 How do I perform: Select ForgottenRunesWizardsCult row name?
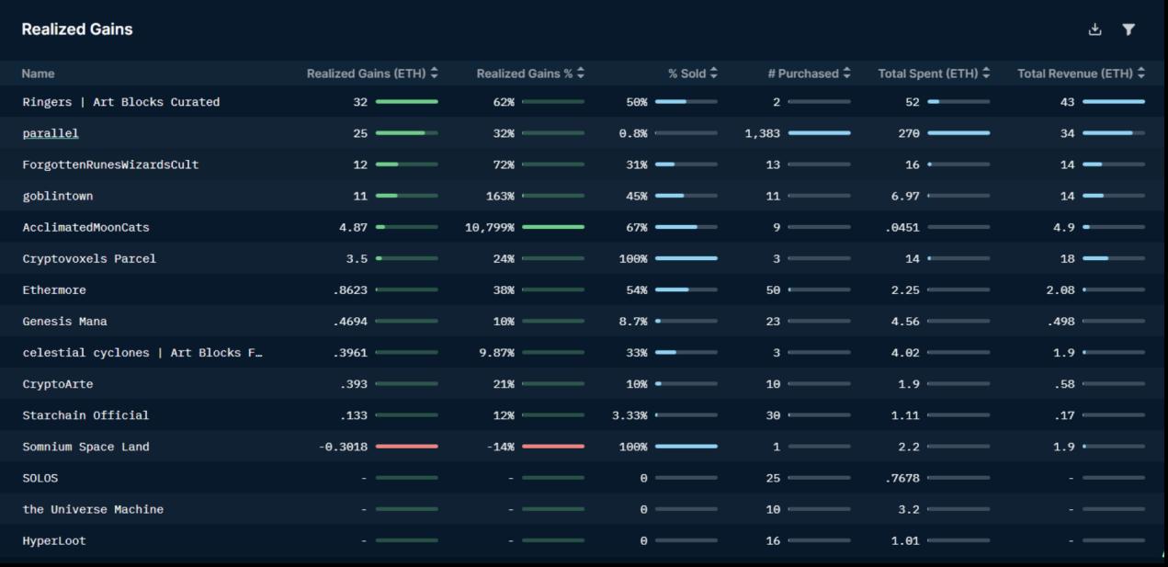coord(110,164)
